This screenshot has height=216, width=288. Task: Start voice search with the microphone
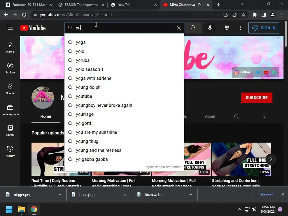tap(210, 28)
